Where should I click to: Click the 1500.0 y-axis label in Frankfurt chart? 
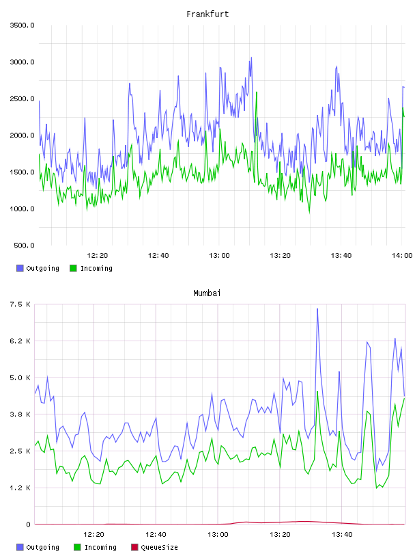click(22, 172)
